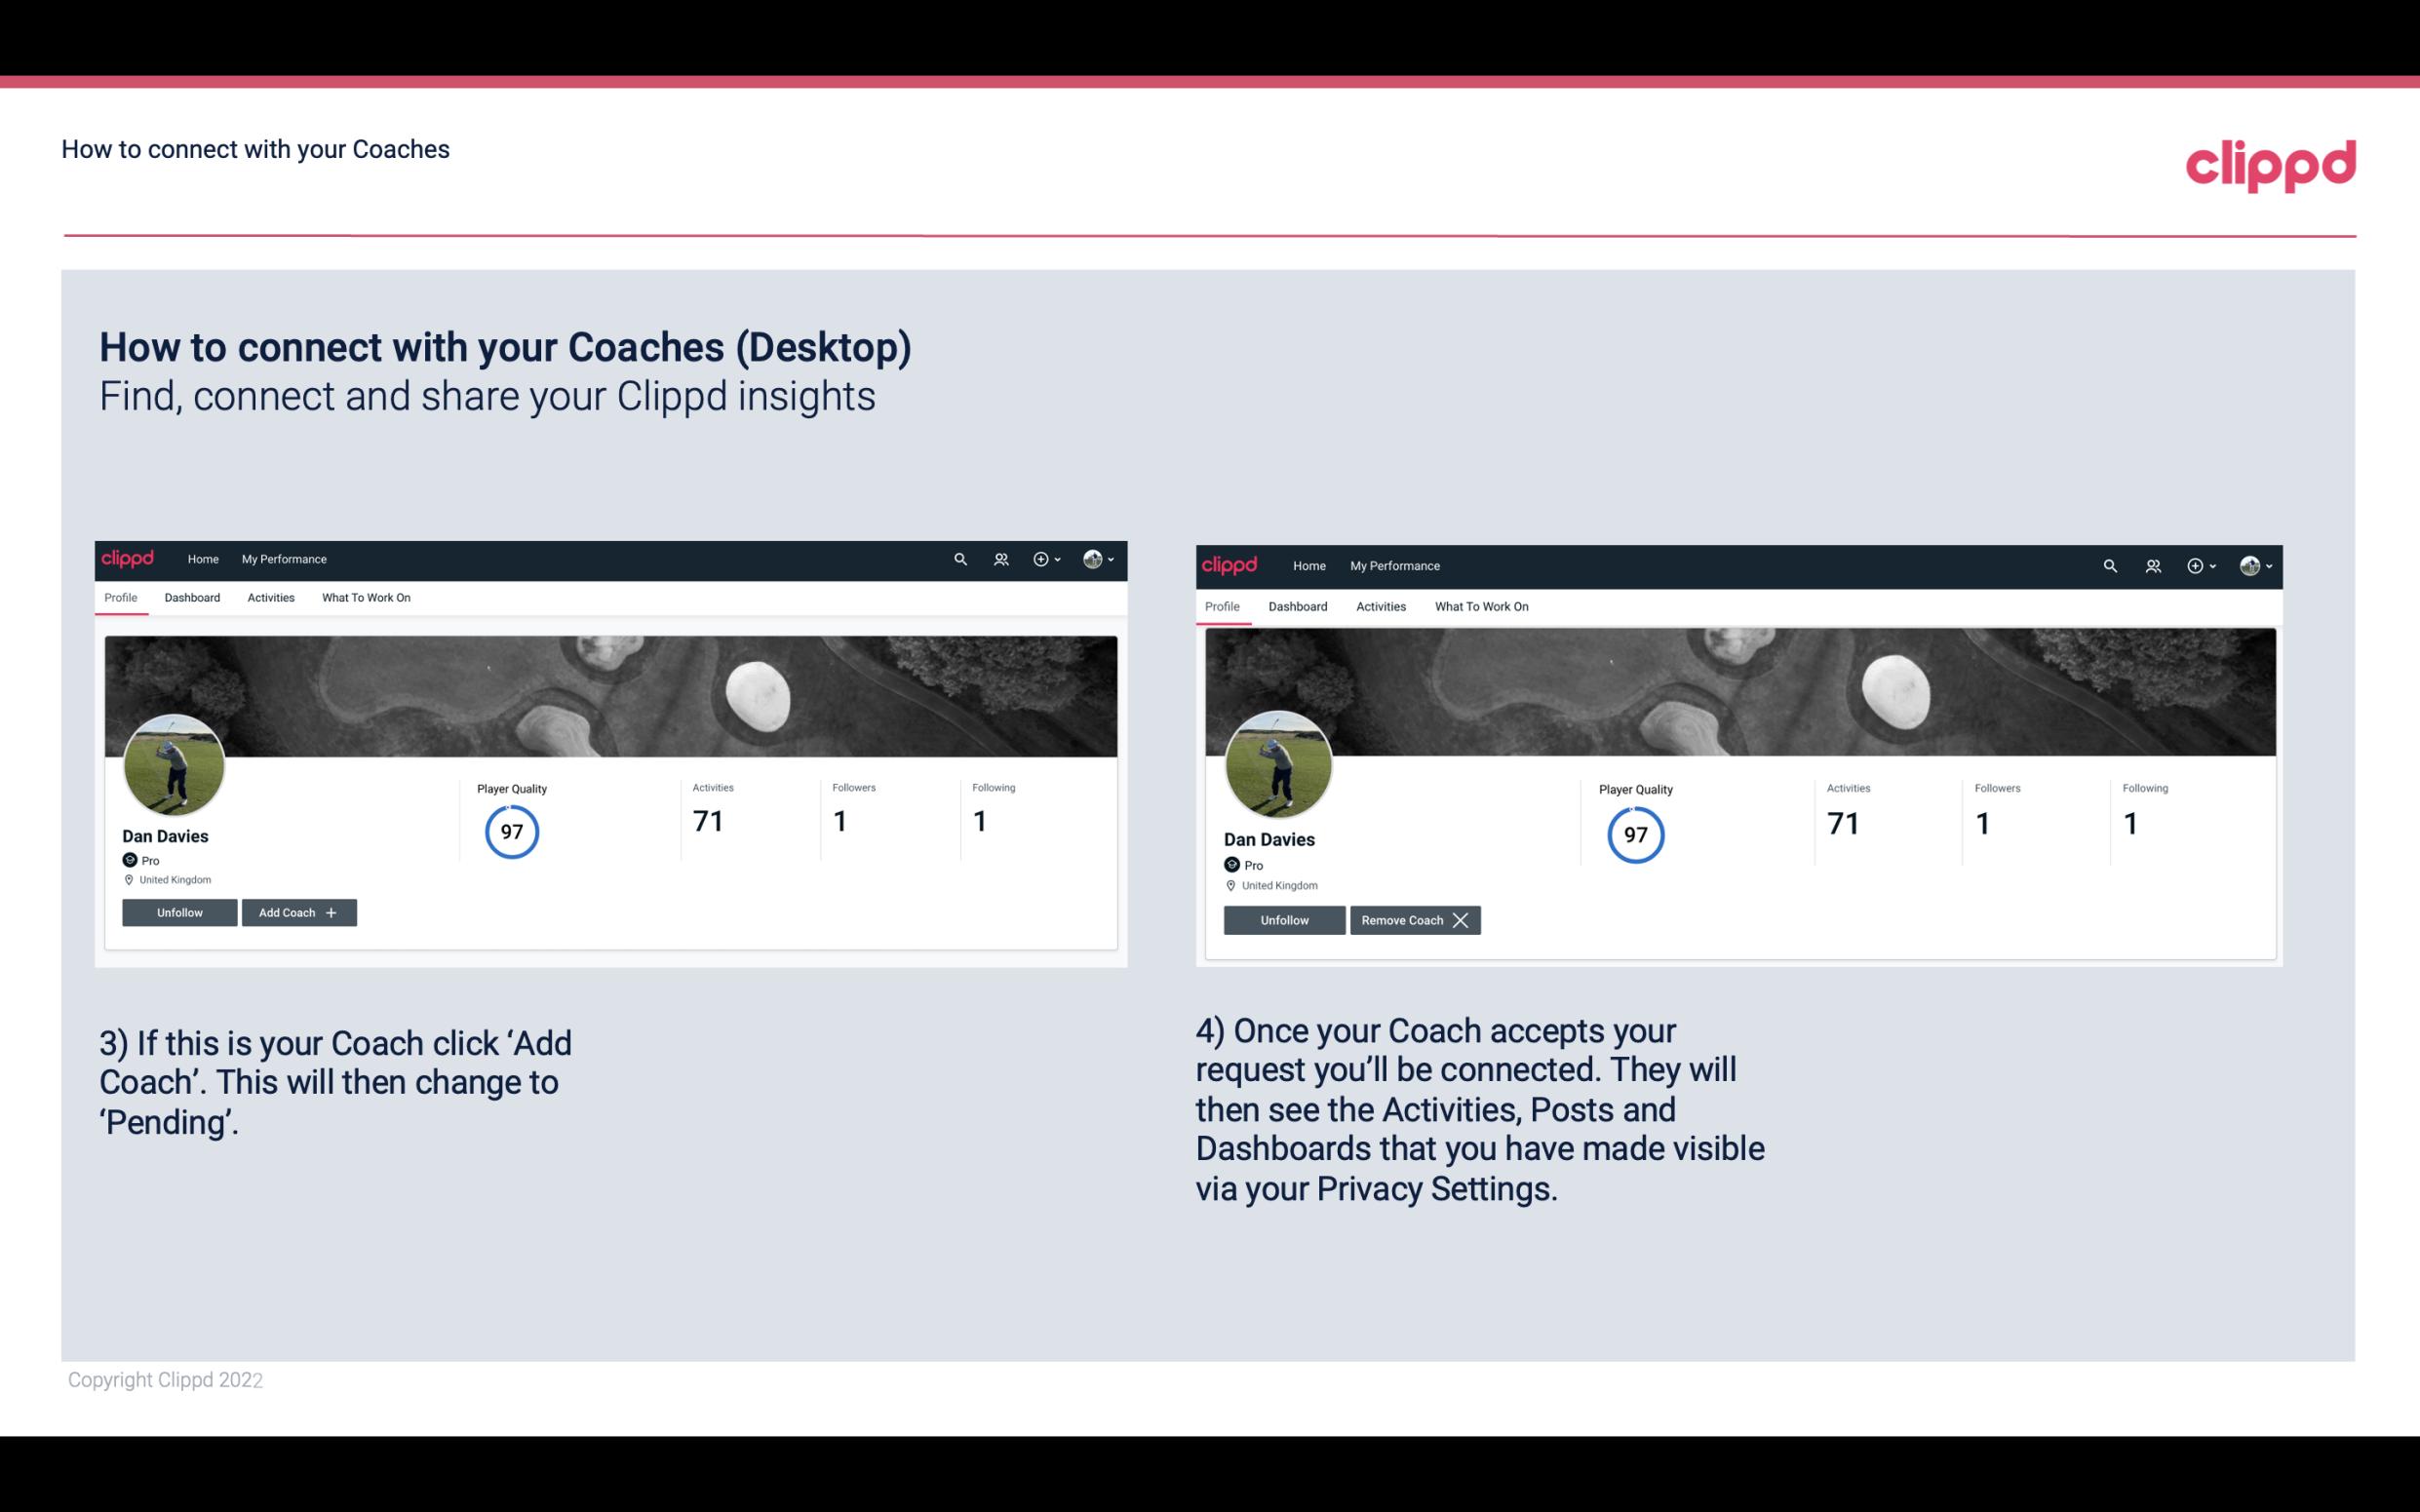Click Dan Davies profile photo thumbnail

click(175, 761)
